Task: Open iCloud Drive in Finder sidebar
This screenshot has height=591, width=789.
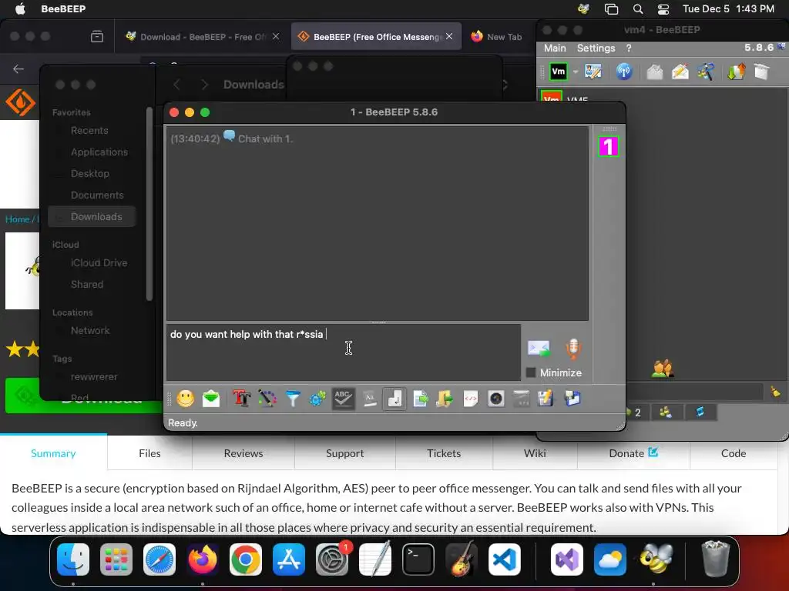Action: tap(99, 263)
